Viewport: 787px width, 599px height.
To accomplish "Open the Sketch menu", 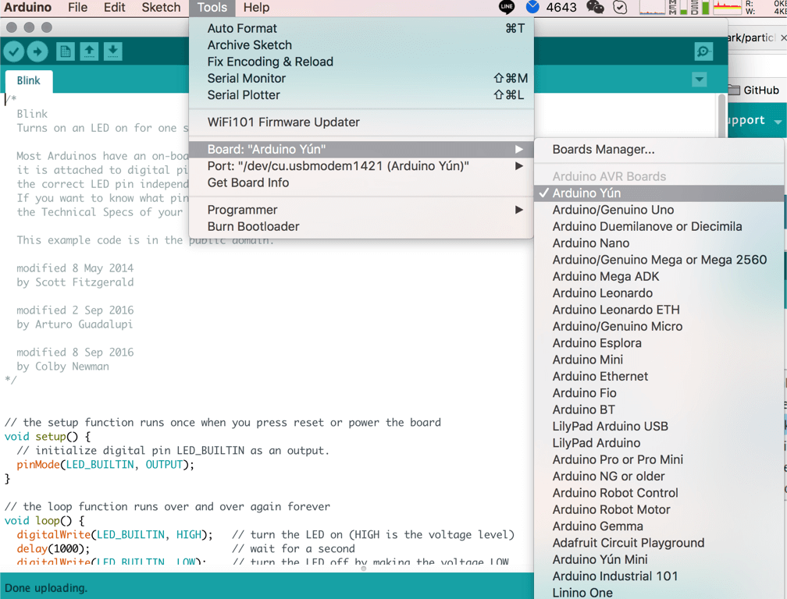I will tap(161, 8).
